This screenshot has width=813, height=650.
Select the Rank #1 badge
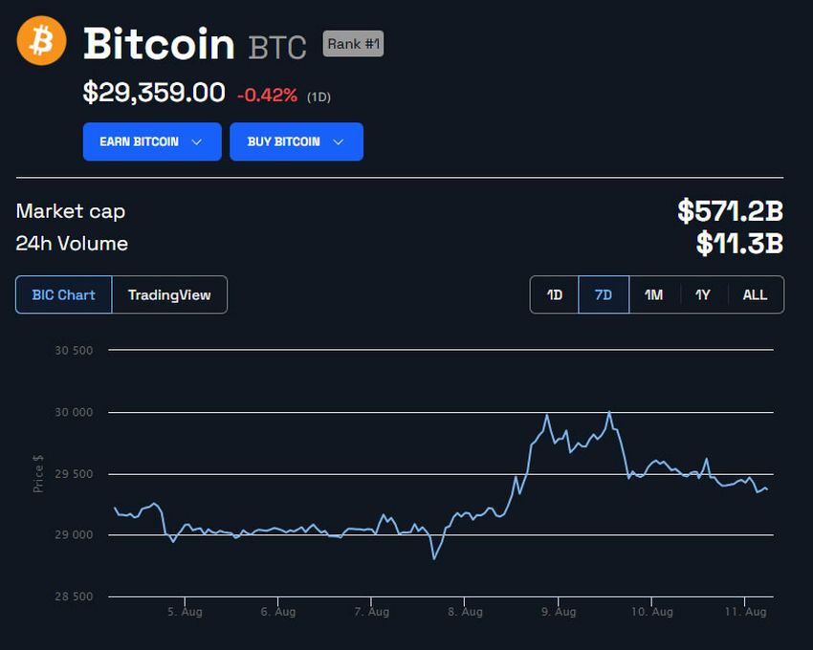(353, 44)
